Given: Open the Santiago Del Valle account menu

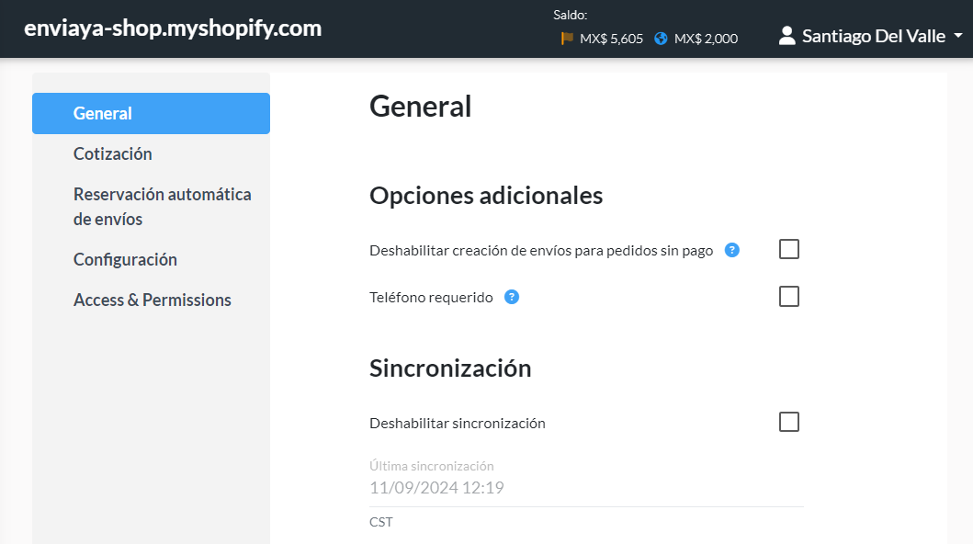Looking at the screenshot, I should (871, 36).
